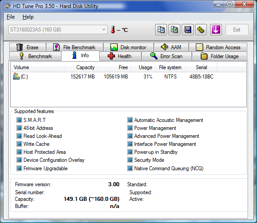The height and width of the screenshot is (223, 257).
Task: Select the (C:) volume row label
Action: tap(24, 77)
